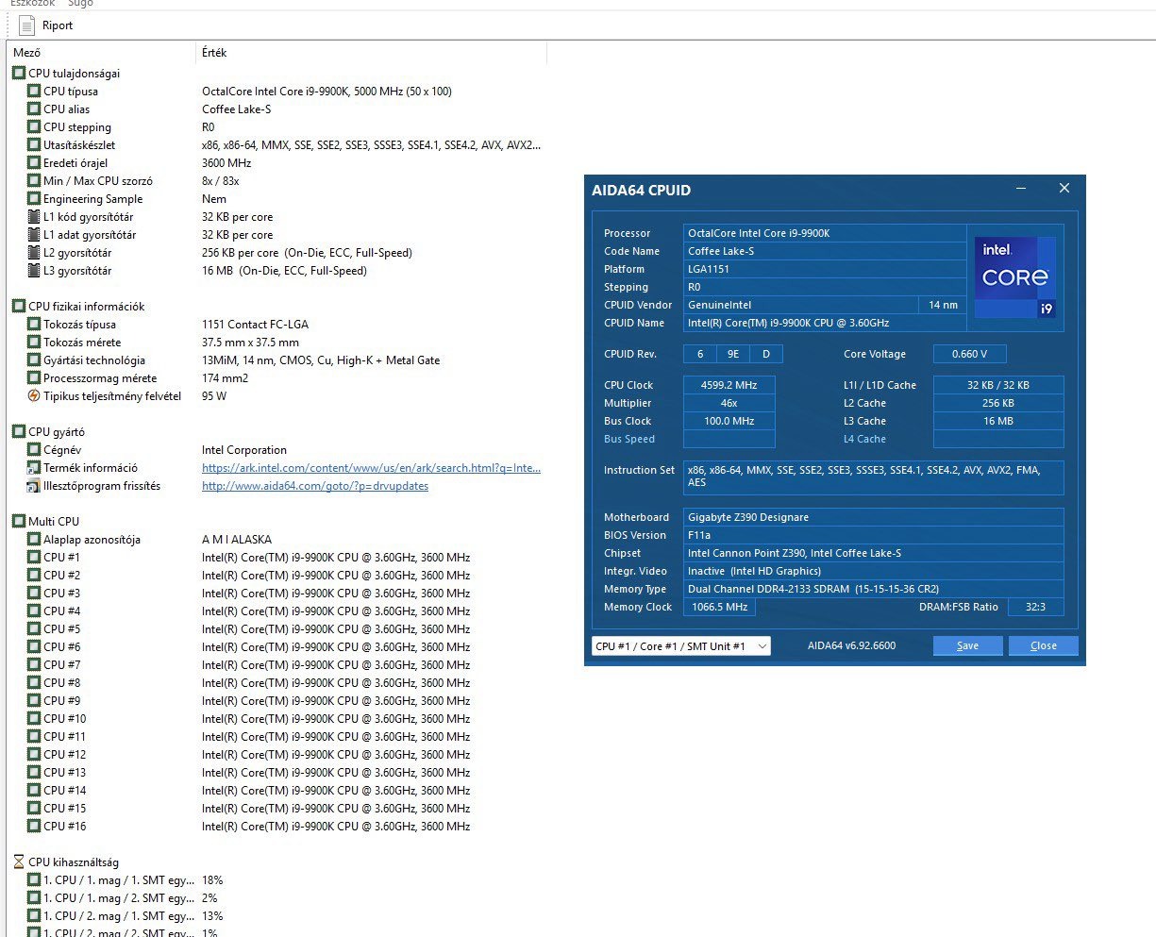The image size is (1156, 937).
Task: Click the Alaplap azonosítója row icon
Action: [34, 539]
